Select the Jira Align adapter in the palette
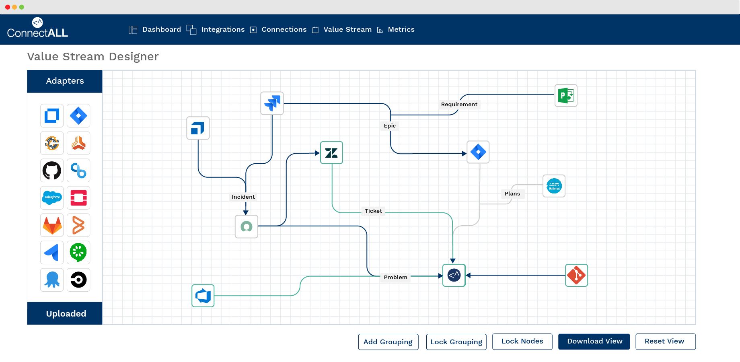The image size is (740, 362). pos(52,116)
